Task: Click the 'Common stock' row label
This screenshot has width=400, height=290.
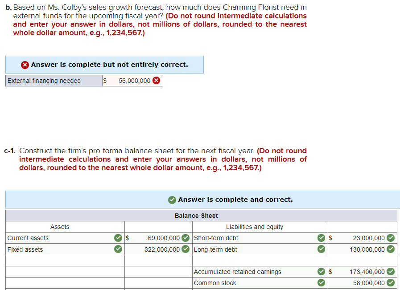Action: point(215,283)
